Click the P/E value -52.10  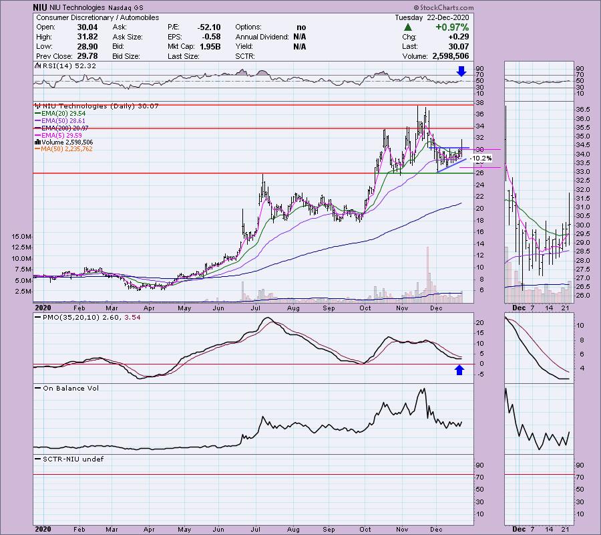(209, 27)
